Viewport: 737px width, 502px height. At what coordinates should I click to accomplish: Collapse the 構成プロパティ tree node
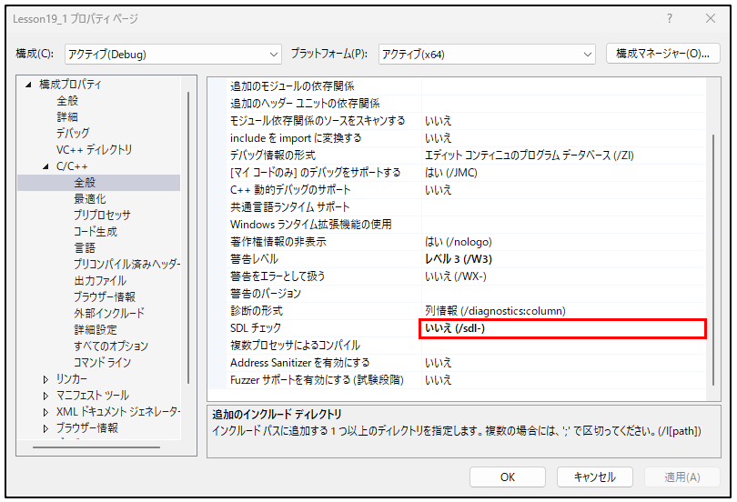point(29,85)
